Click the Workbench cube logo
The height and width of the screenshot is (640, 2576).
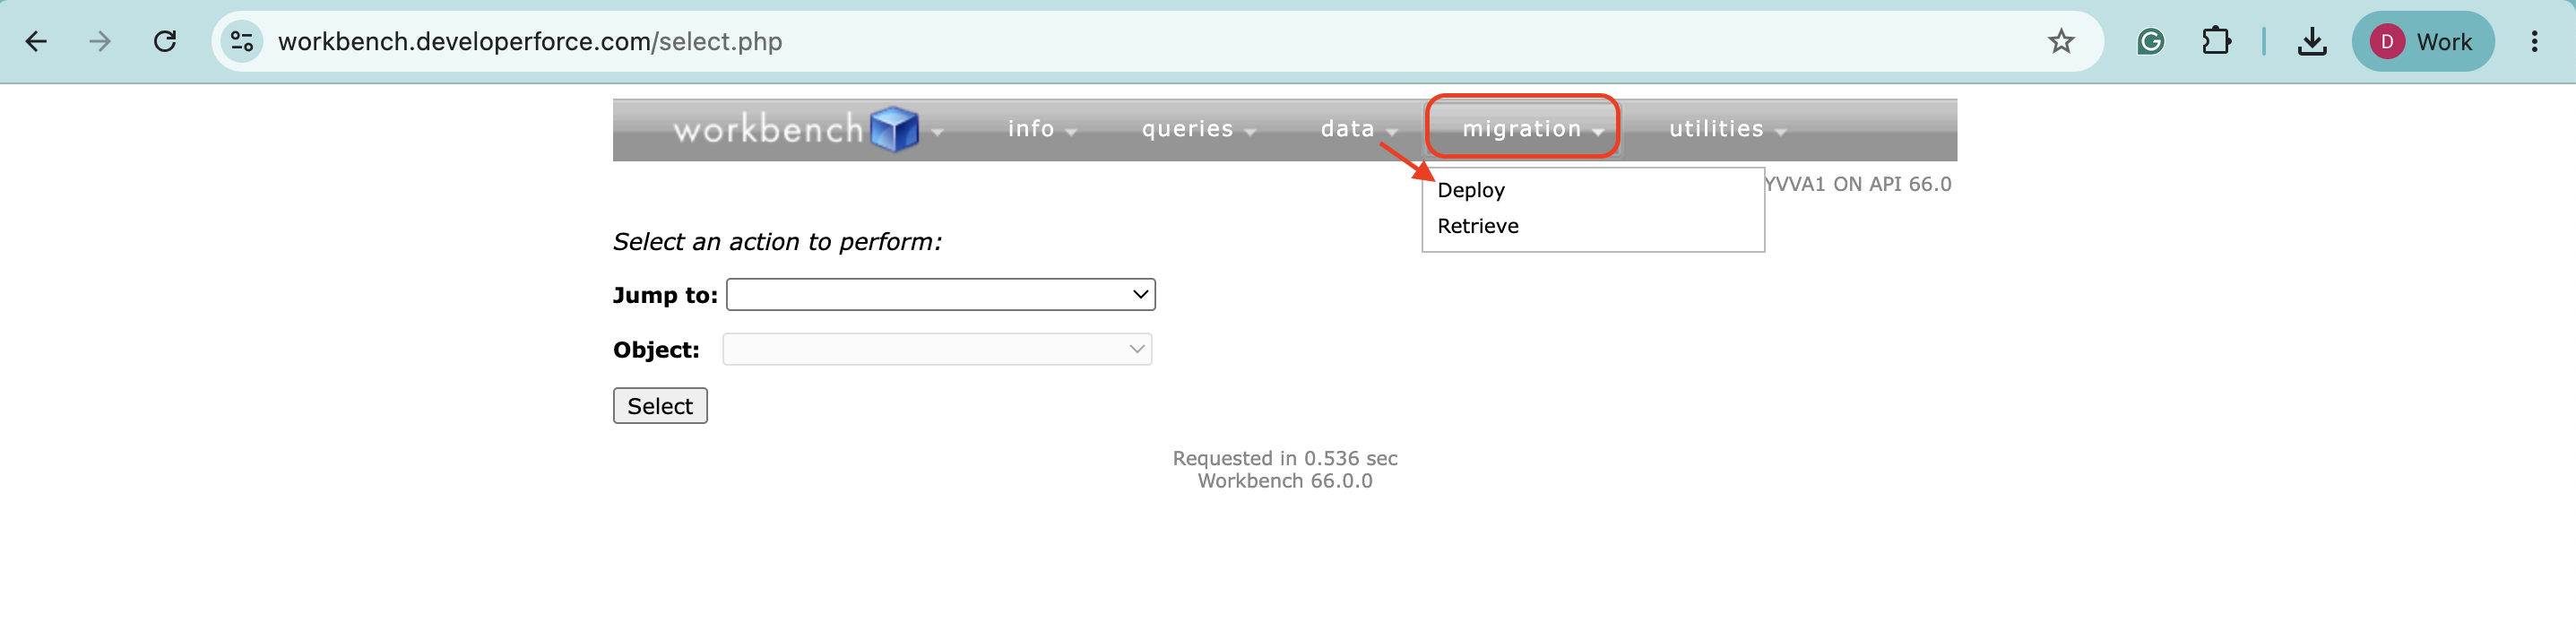click(894, 129)
